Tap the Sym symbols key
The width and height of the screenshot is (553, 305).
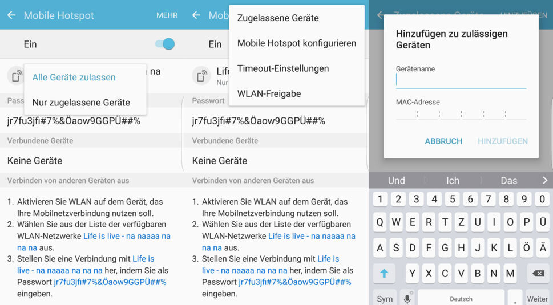point(385,298)
